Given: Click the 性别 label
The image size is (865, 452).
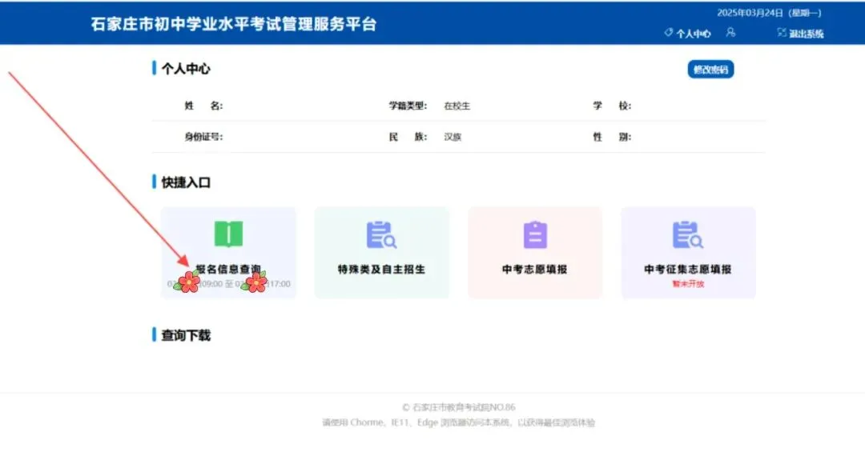Looking at the screenshot, I should pyautogui.click(x=612, y=137).
